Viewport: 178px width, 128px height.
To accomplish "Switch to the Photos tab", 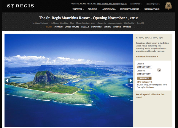I will [x=58, y=27].
